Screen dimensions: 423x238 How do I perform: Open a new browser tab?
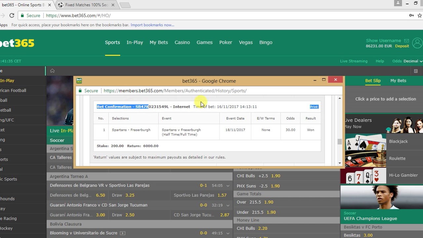coord(125,5)
